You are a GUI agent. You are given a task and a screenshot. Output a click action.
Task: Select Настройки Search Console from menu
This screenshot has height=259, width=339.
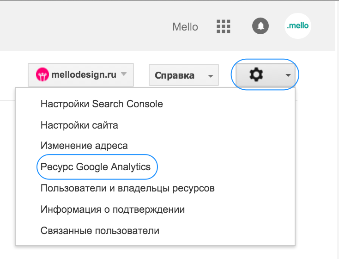click(102, 104)
